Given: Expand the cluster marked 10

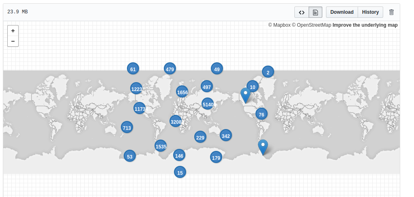Looking at the screenshot, I should click(252, 87).
